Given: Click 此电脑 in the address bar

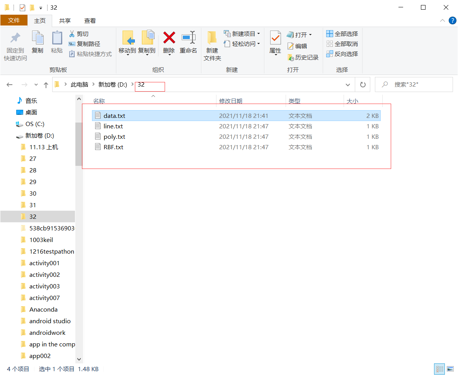Looking at the screenshot, I should tap(79, 84).
